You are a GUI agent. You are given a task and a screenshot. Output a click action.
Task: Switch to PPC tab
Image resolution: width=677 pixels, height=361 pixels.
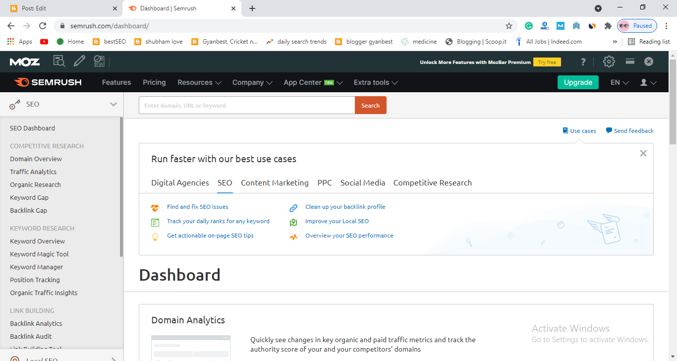[325, 182]
